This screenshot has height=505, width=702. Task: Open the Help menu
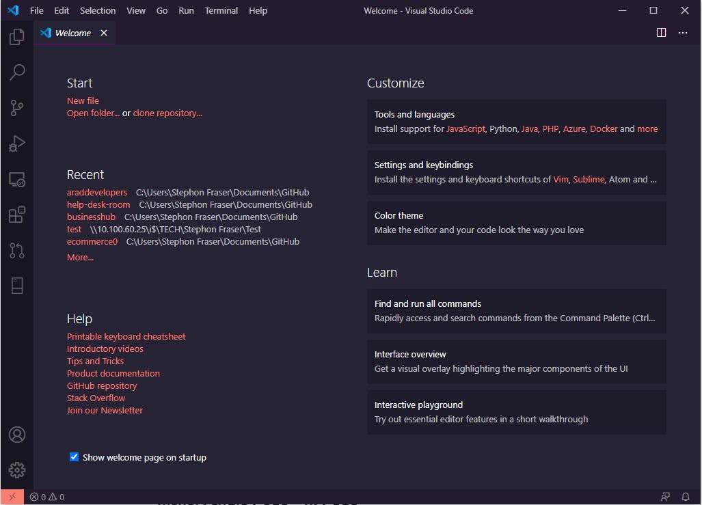258,10
